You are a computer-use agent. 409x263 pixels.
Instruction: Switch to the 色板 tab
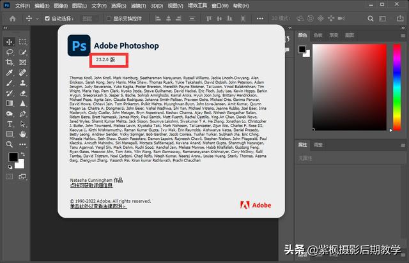tap(318, 35)
